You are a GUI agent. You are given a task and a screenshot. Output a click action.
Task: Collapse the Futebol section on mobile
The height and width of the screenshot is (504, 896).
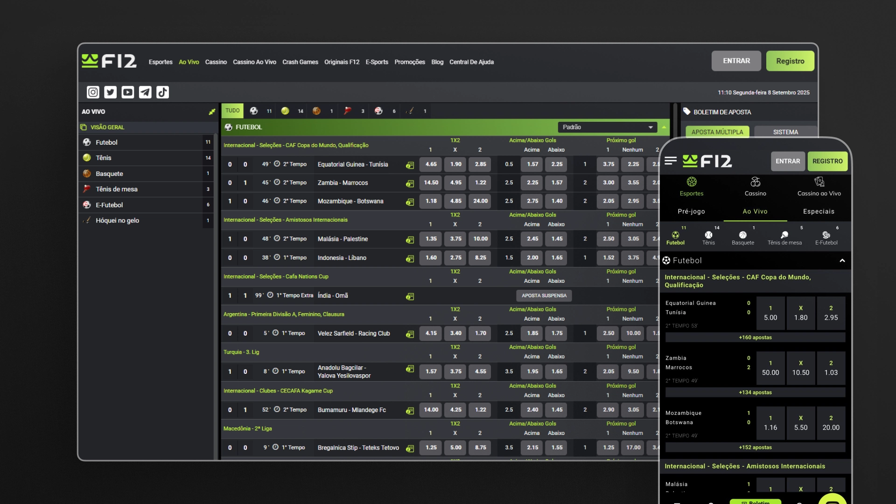843,260
